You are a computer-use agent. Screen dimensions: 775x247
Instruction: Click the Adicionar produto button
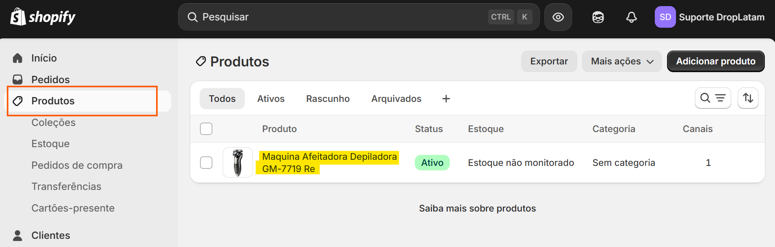716,62
